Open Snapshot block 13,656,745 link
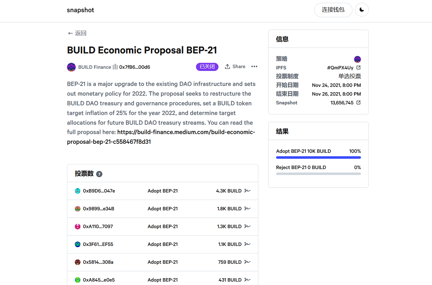This screenshot has height=285, width=432. pos(342,103)
